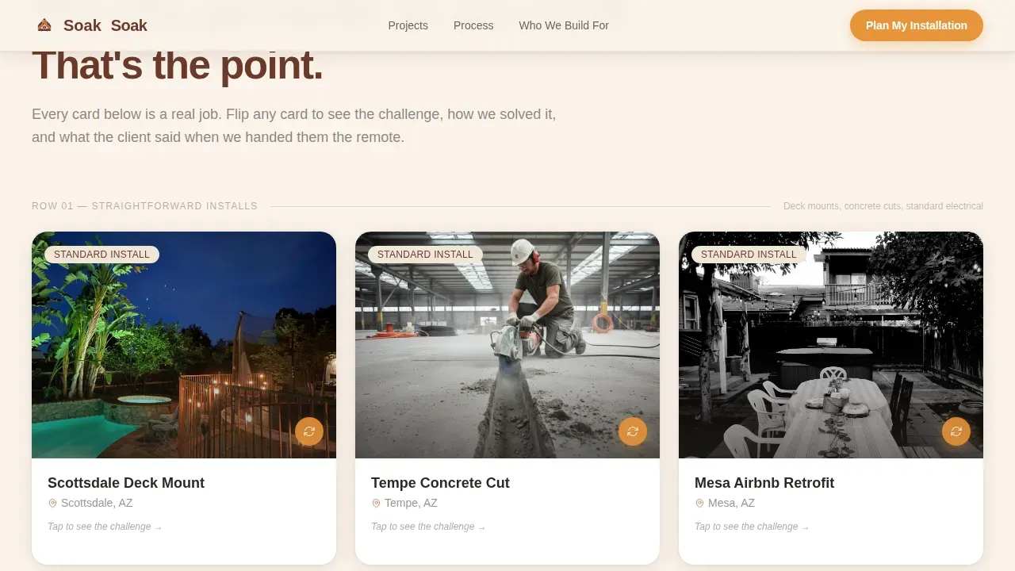
Task: Flip the Scottsdale Deck Mount card icon
Action: (309, 431)
